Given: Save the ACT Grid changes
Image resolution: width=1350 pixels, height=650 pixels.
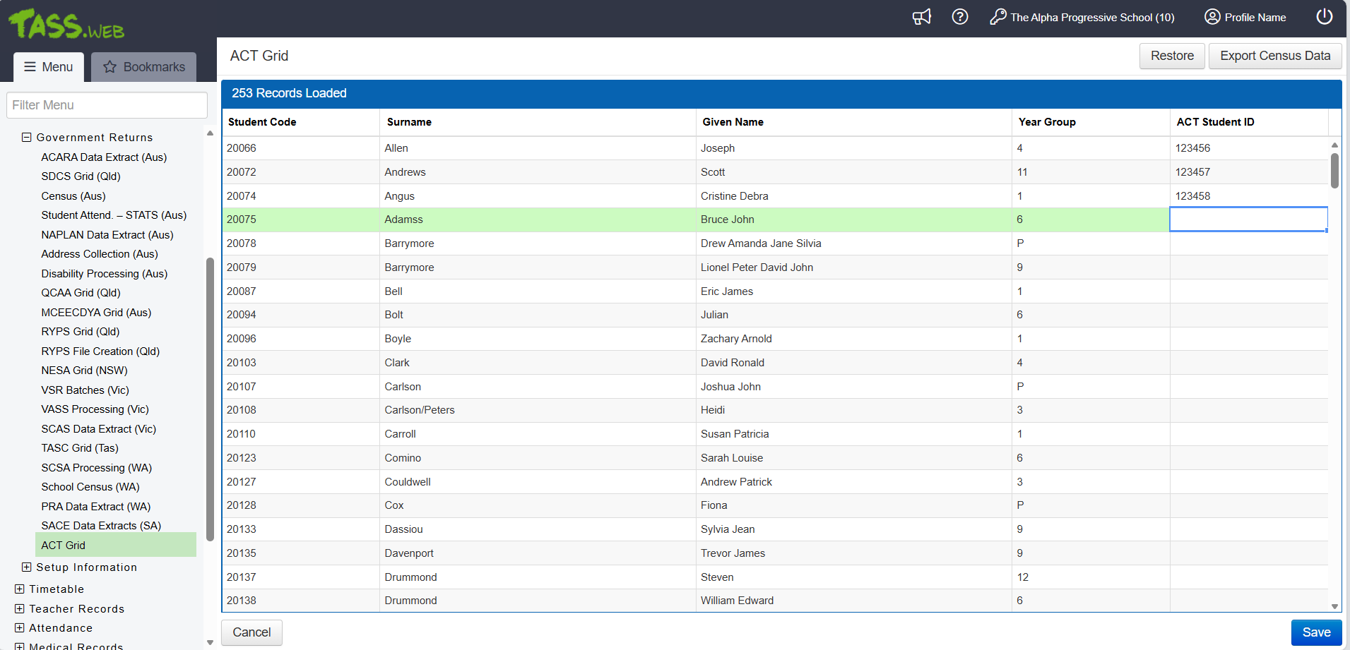Looking at the screenshot, I should (1315, 632).
